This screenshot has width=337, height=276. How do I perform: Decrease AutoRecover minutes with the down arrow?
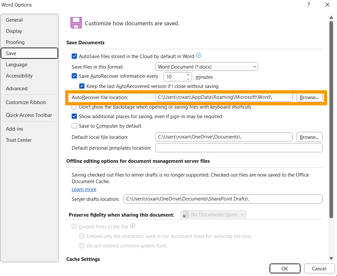188,79
